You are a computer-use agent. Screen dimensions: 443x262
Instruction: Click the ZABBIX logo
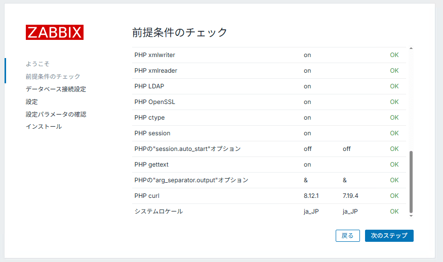(55, 32)
